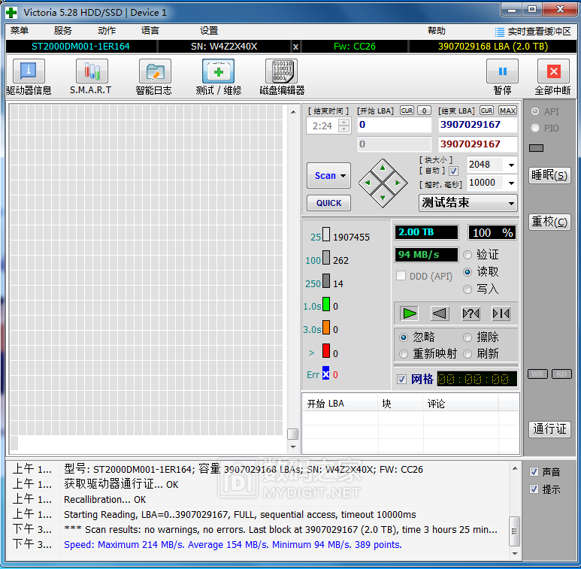Viewport: 581px width, 569px height.
Task: Click the right arrow of navigation diamond
Action: [x=397, y=183]
